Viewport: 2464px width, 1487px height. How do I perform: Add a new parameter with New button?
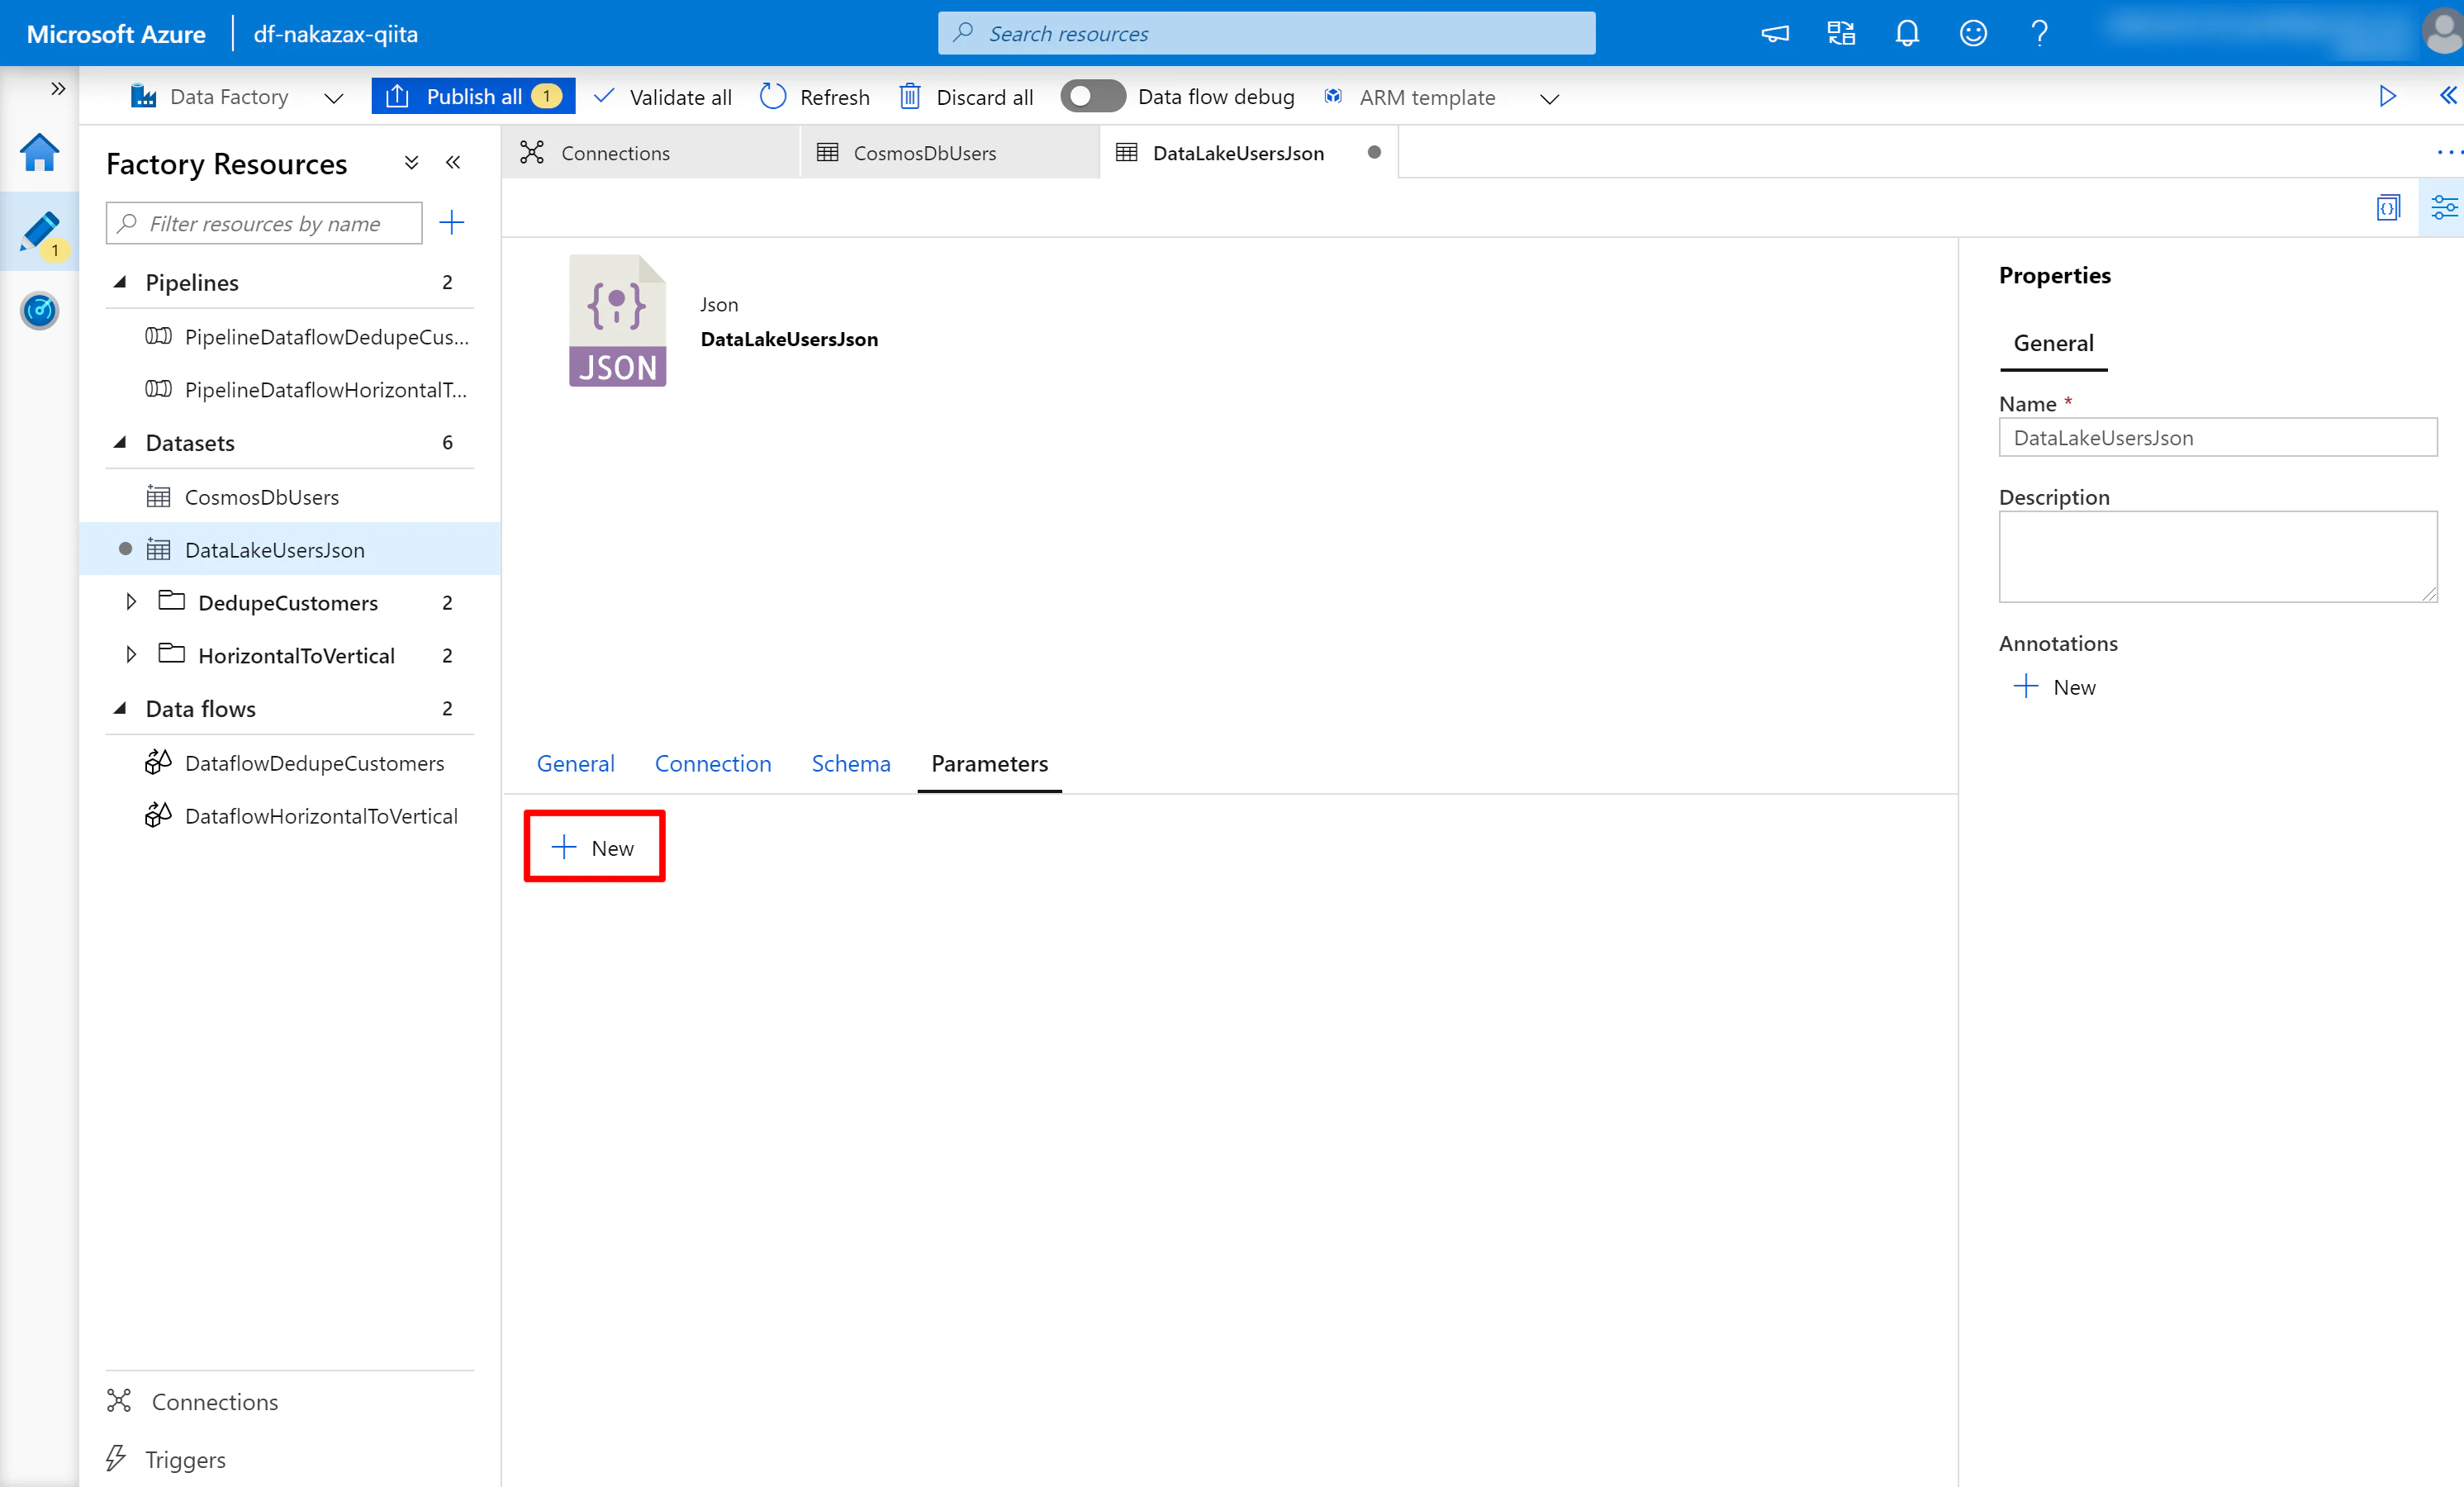coord(594,847)
